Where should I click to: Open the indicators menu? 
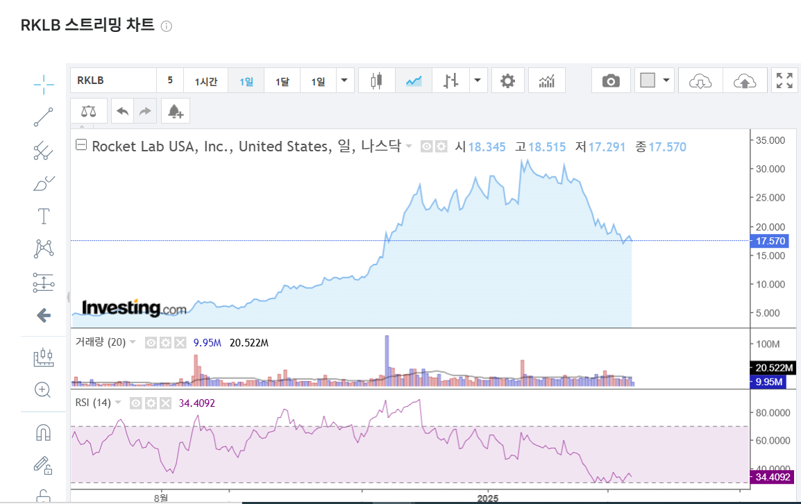coord(546,81)
